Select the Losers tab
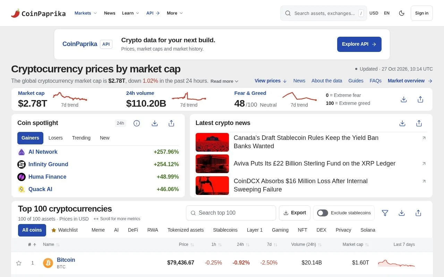Viewport: 444px width, 277px height. [55, 138]
